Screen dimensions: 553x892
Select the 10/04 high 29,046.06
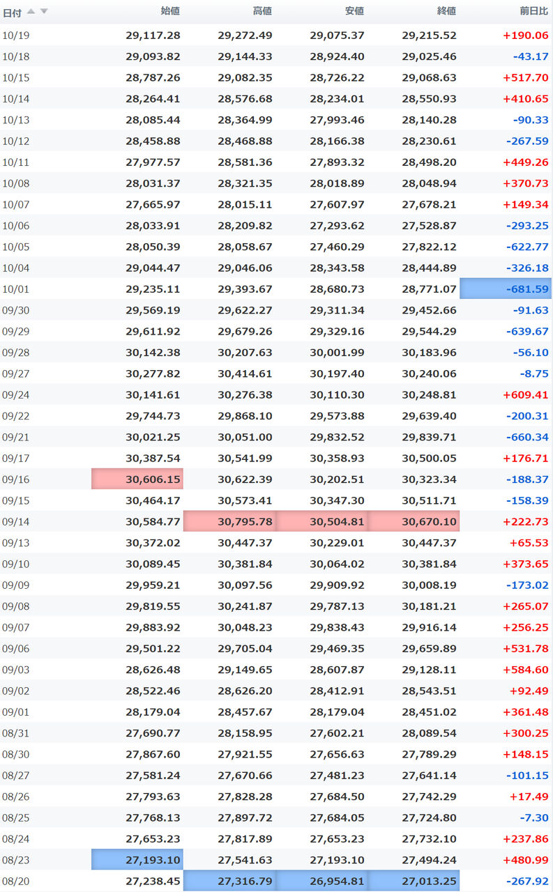[245, 268]
